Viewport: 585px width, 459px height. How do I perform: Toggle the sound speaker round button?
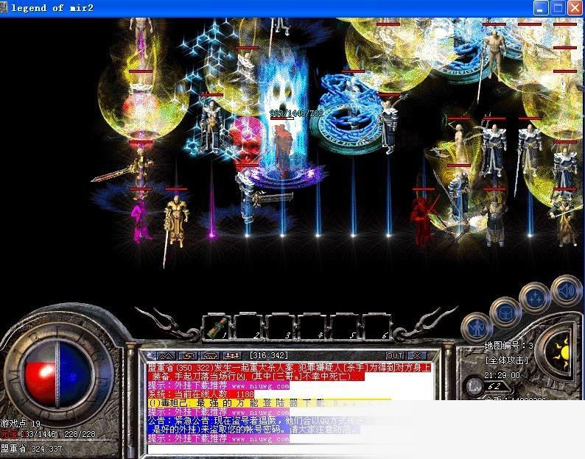pos(567,290)
